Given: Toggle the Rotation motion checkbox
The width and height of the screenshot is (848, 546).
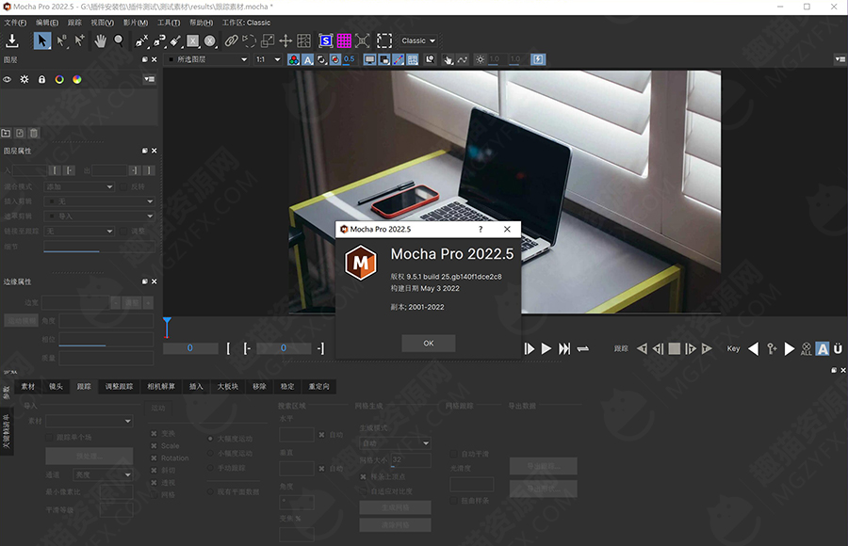Looking at the screenshot, I should click(155, 458).
